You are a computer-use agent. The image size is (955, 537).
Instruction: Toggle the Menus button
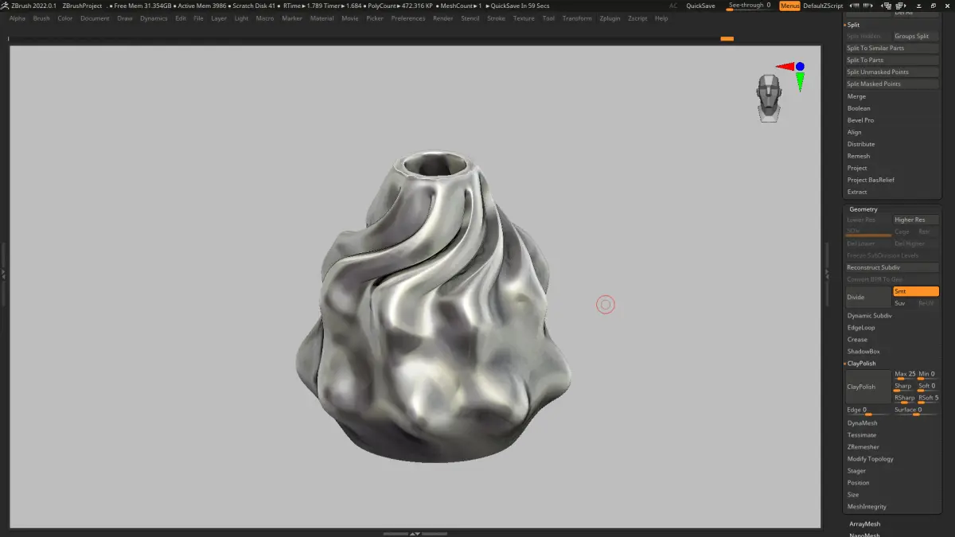789,6
